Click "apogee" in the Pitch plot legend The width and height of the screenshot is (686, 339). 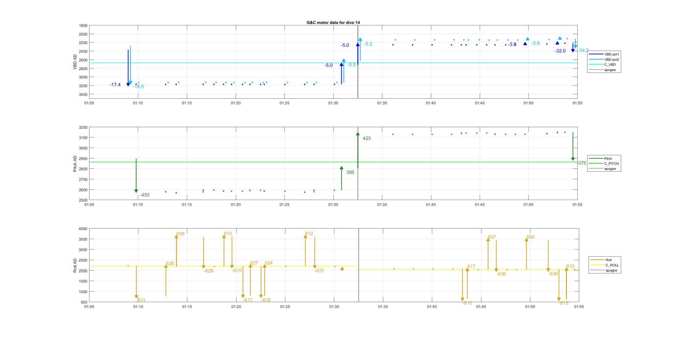click(611, 169)
